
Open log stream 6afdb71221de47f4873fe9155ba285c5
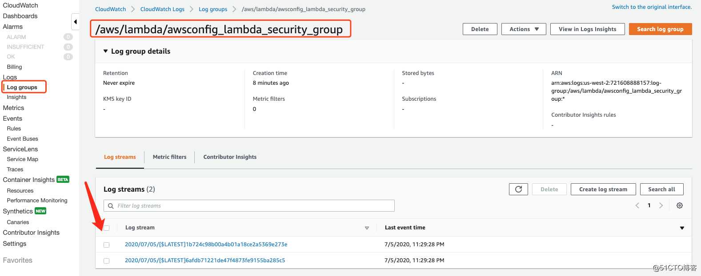pyautogui.click(x=205, y=260)
